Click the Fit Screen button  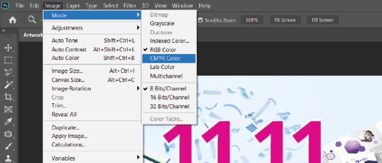[285, 20]
